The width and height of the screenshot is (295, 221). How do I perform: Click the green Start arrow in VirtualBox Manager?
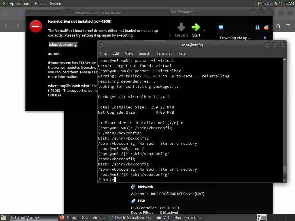point(196,27)
